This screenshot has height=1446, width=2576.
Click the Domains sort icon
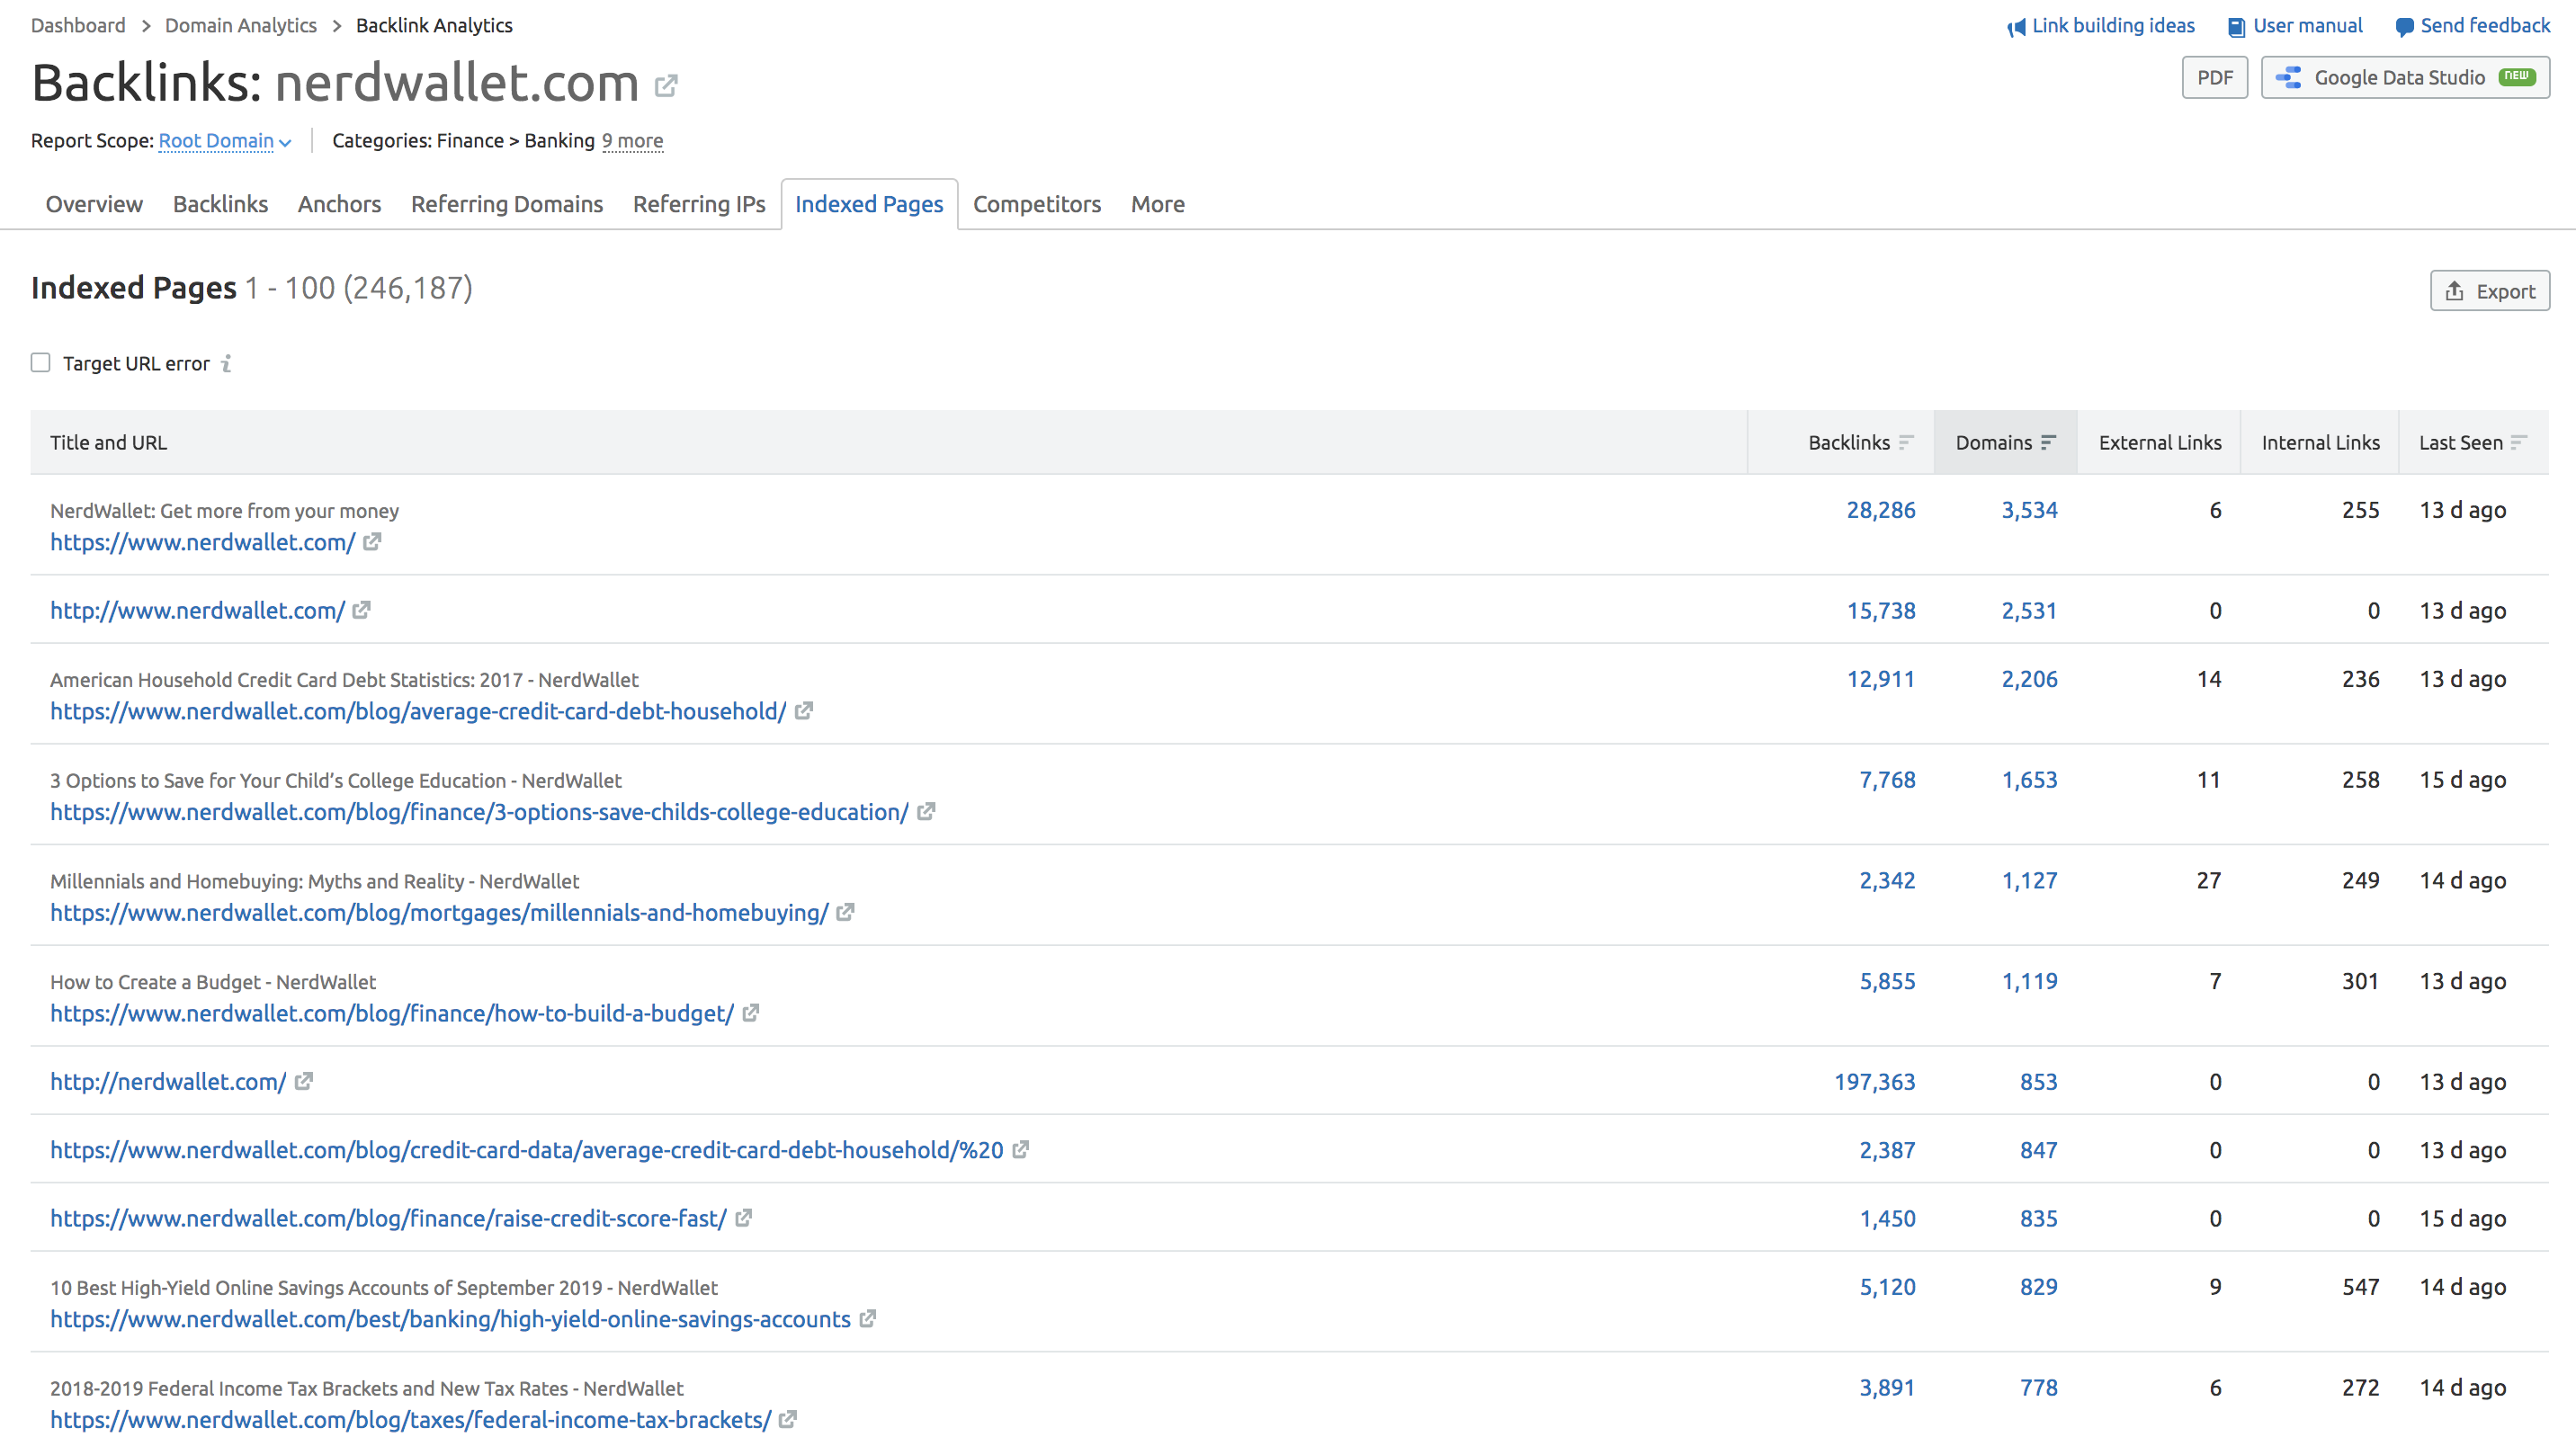[x=2049, y=441]
